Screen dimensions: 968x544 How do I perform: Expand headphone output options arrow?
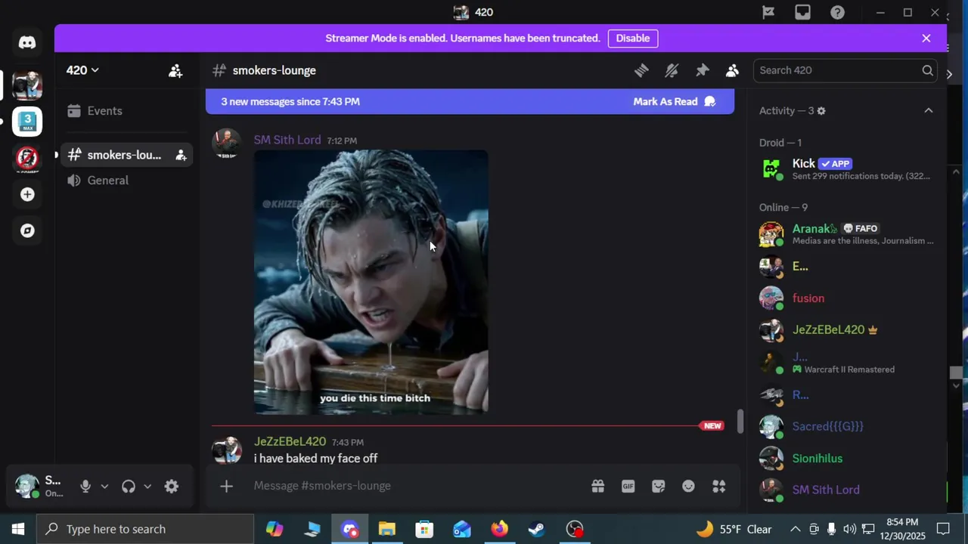[x=147, y=487]
